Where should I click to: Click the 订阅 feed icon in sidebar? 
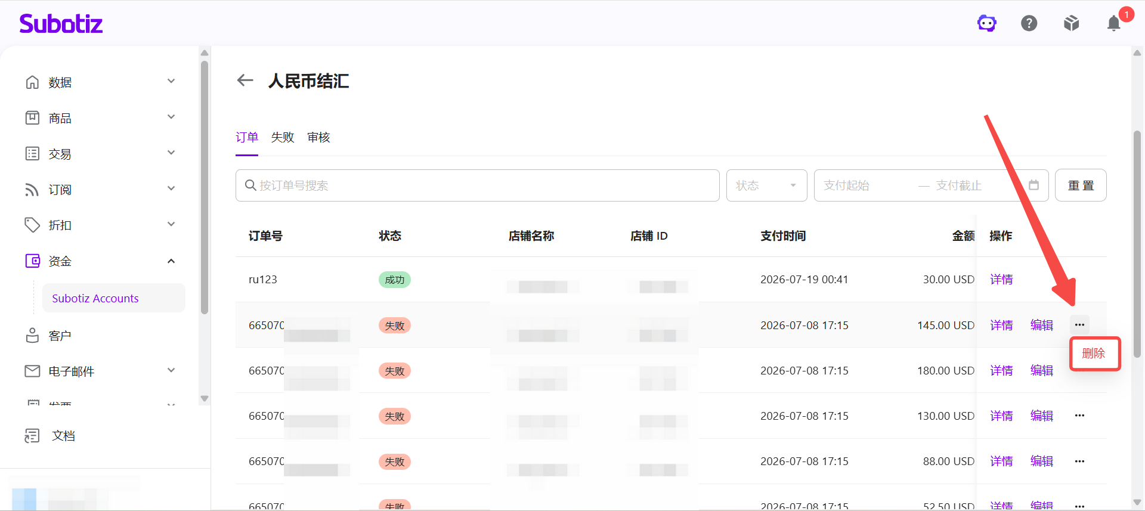pyautogui.click(x=32, y=189)
